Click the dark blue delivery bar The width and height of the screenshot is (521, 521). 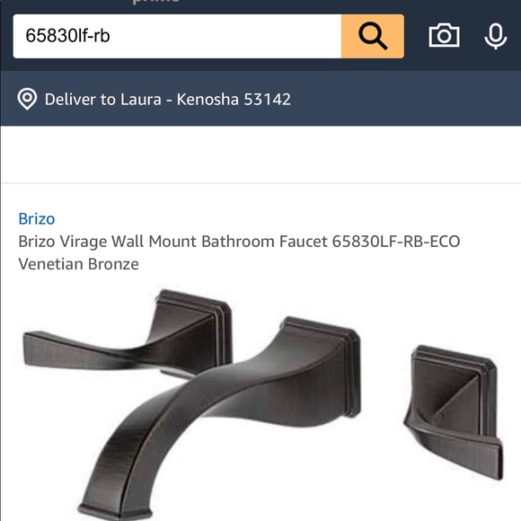click(x=260, y=98)
